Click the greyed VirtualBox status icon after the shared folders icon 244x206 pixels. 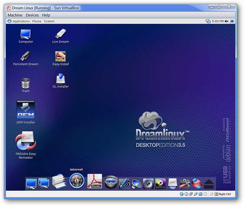[205, 194]
